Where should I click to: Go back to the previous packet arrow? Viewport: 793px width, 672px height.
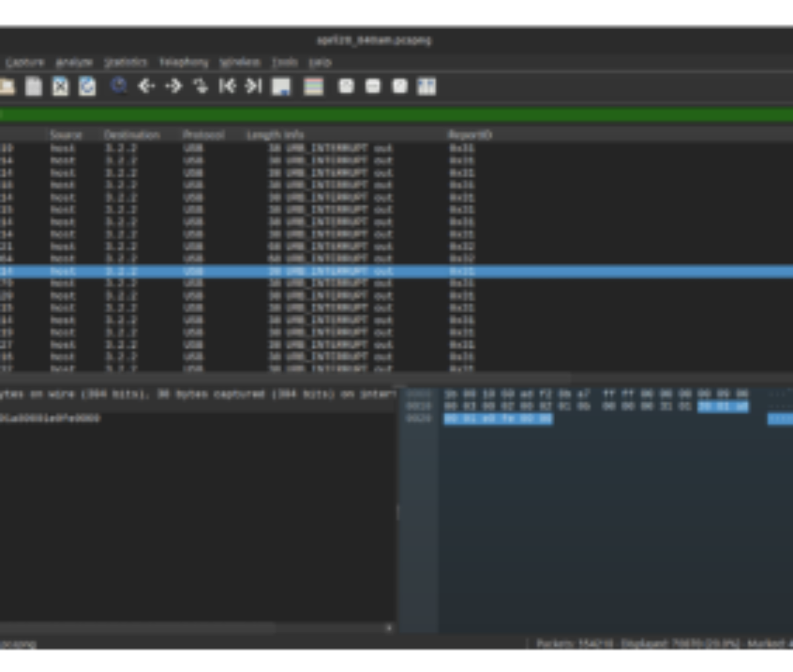(x=146, y=86)
